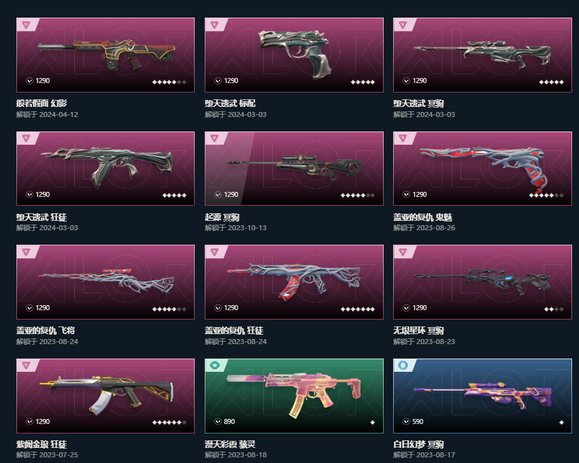
Task: Click the VP coin icon beside 590
Action: (x=406, y=421)
